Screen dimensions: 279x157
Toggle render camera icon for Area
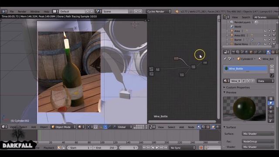[x=274, y=31]
